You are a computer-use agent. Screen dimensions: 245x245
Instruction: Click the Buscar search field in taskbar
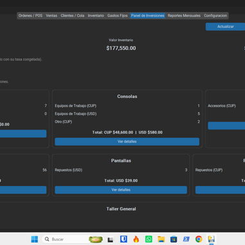point(73,239)
